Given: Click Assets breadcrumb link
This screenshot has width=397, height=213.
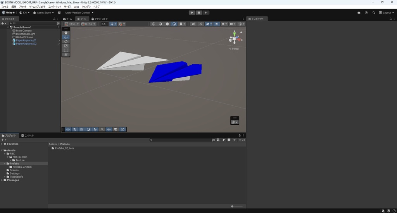Looking at the screenshot, I should [x=53, y=144].
